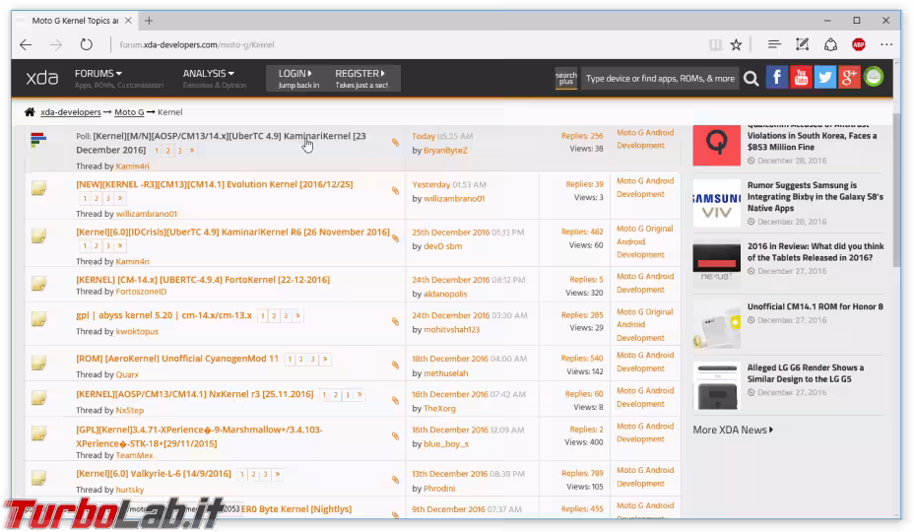Go to page 3 of NxKernel thread
Screen dimensions: 914x532
(x=348, y=395)
